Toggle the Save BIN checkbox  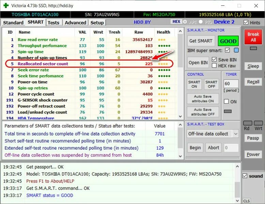(214, 60)
